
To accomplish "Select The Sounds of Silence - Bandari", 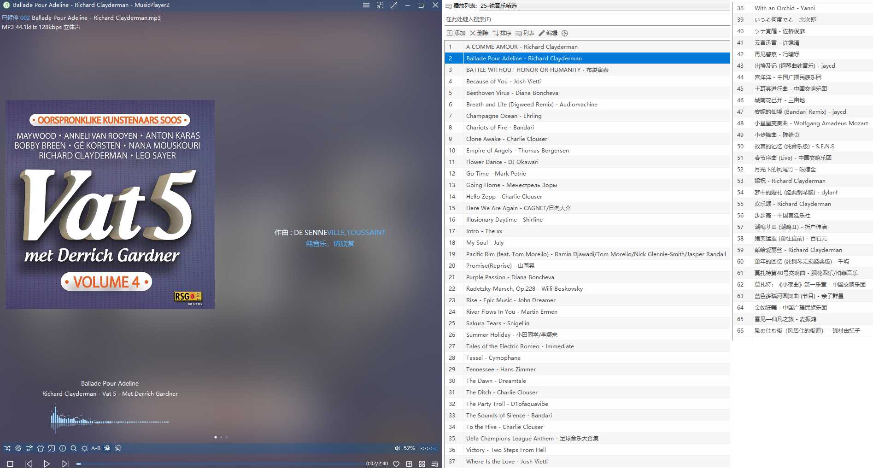I will pyautogui.click(x=587, y=415).
